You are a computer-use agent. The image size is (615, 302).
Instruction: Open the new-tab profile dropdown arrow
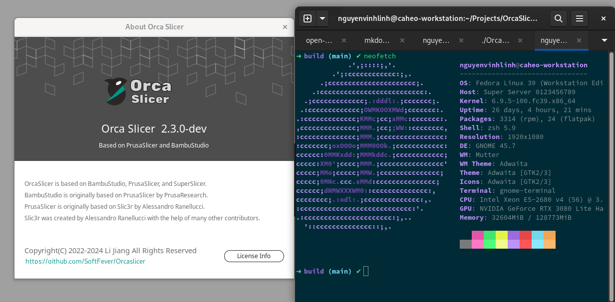coord(322,18)
